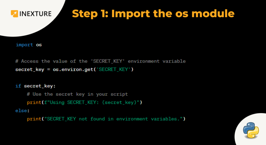Click the else keyword

click(x=21, y=111)
